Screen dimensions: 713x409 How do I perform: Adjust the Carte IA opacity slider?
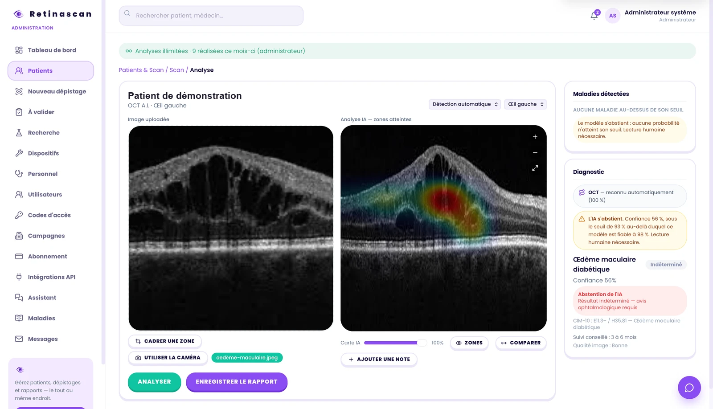coord(395,343)
